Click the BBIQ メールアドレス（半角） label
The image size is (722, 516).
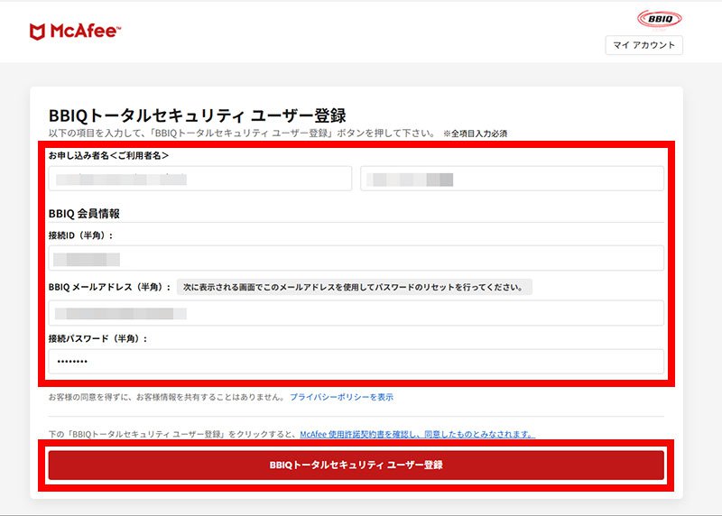(x=109, y=287)
